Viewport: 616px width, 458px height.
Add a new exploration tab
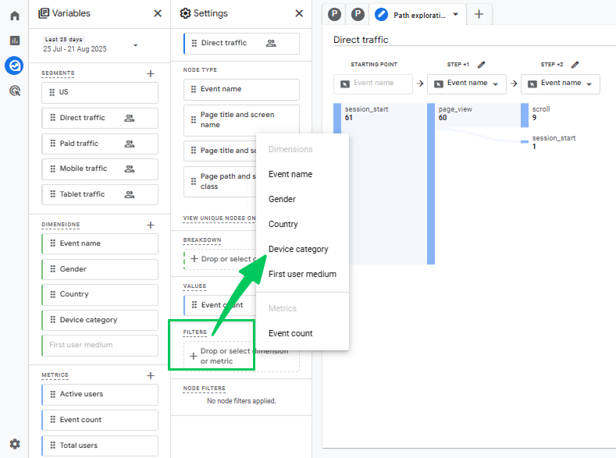pos(479,15)
